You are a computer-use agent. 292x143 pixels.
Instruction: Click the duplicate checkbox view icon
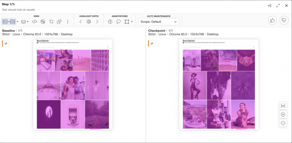click(x=59, y=22)
